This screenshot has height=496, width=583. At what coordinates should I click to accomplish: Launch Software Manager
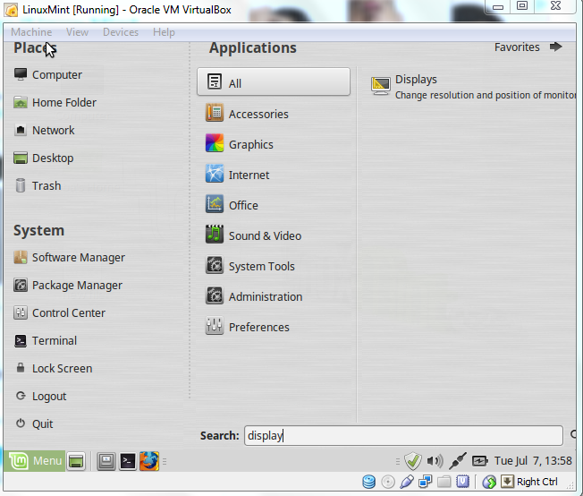pyautogui.click(x=69, y=257)
